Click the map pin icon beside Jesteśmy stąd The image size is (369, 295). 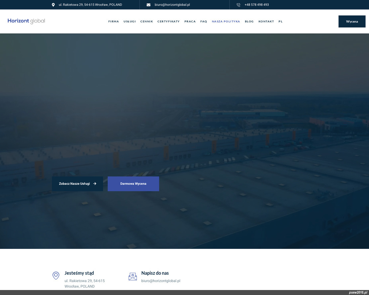click(x=56, y=276)
